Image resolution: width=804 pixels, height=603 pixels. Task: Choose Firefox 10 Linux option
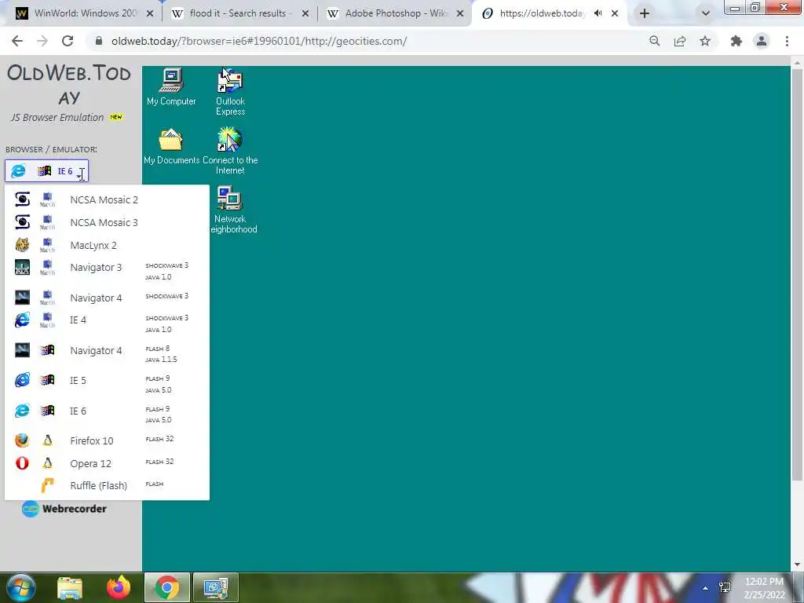coord(107,440)
